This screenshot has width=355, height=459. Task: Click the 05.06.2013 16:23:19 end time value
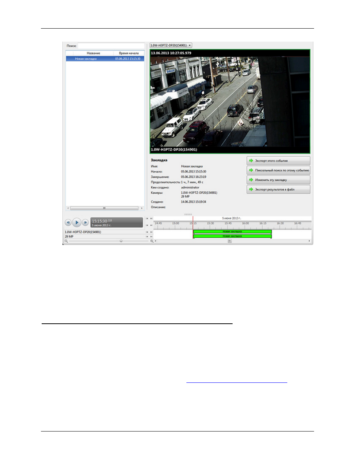(194, 177)
